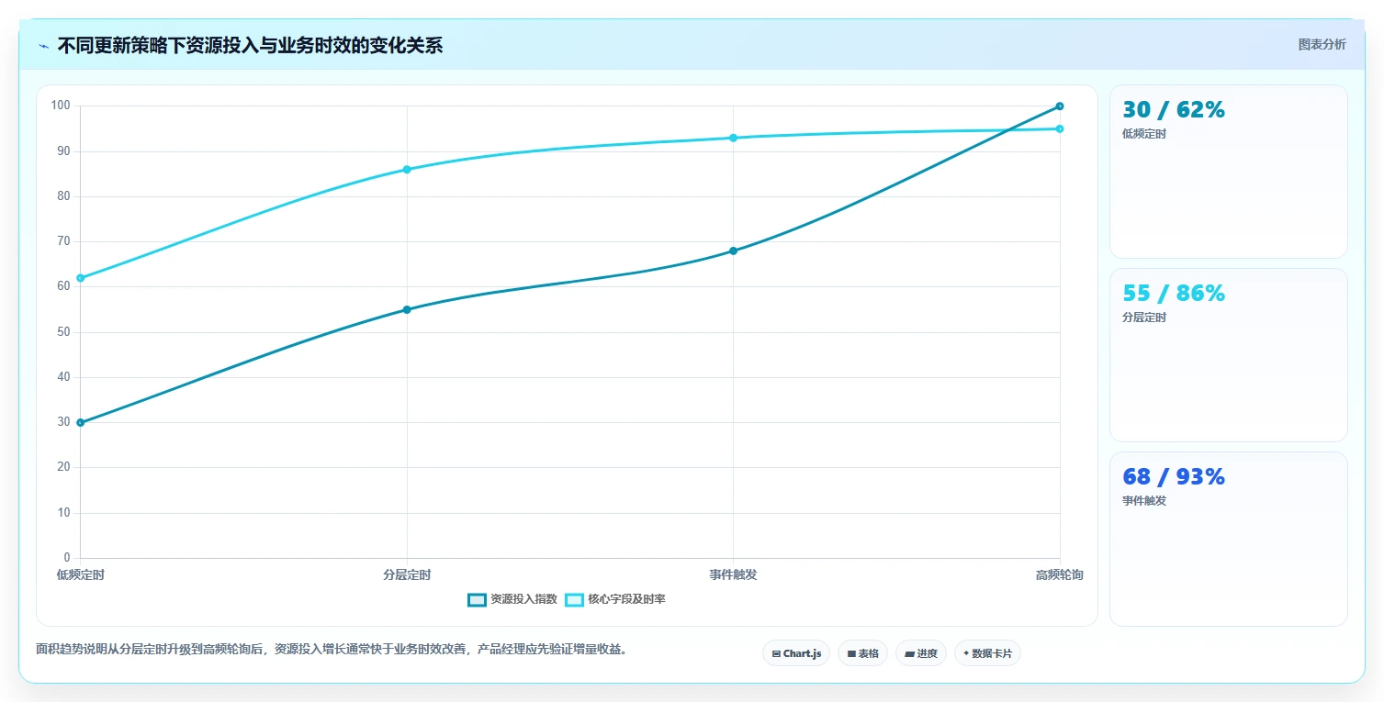The image size is (1384, 702).
Task: Click the Chart.js tag
Action: [x=796, y=653]
